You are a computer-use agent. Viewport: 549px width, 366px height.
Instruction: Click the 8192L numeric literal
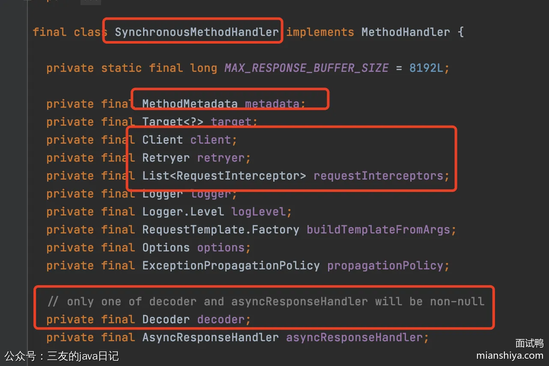[426, 68]
